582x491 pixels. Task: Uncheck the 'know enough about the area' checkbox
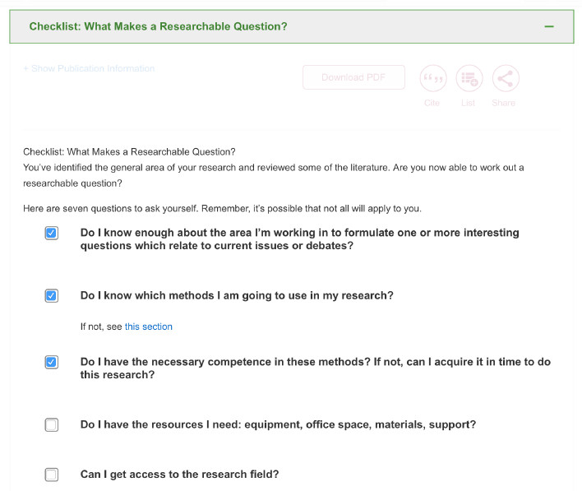point(51,233)
